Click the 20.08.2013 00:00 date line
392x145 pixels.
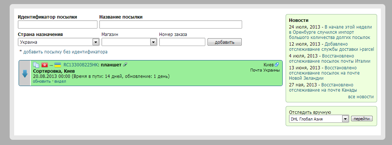101,76
